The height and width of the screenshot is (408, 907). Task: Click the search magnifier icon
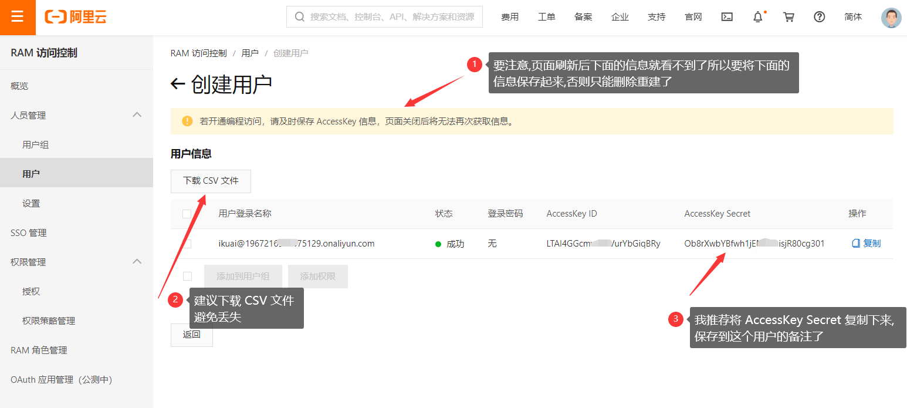point(299,17)
